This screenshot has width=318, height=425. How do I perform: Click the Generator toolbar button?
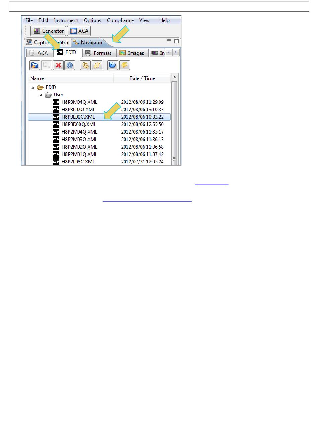coord(49,31)
